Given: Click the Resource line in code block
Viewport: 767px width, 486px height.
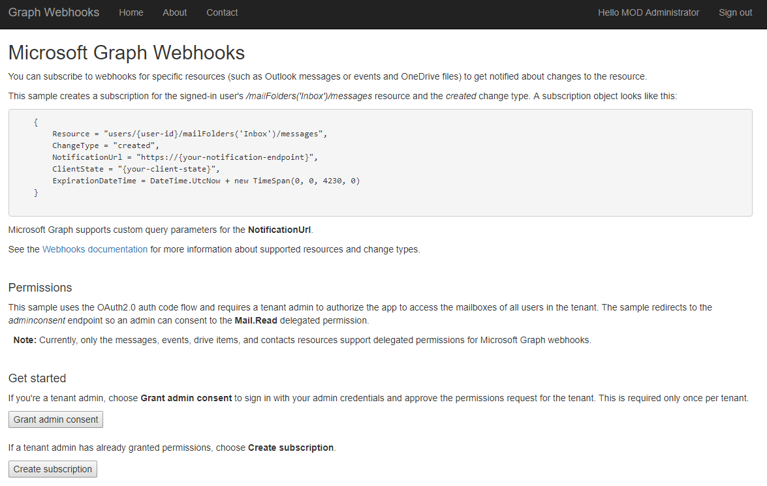Looking at the screenshot, I should pyautogui.click(x=190, y=134).
